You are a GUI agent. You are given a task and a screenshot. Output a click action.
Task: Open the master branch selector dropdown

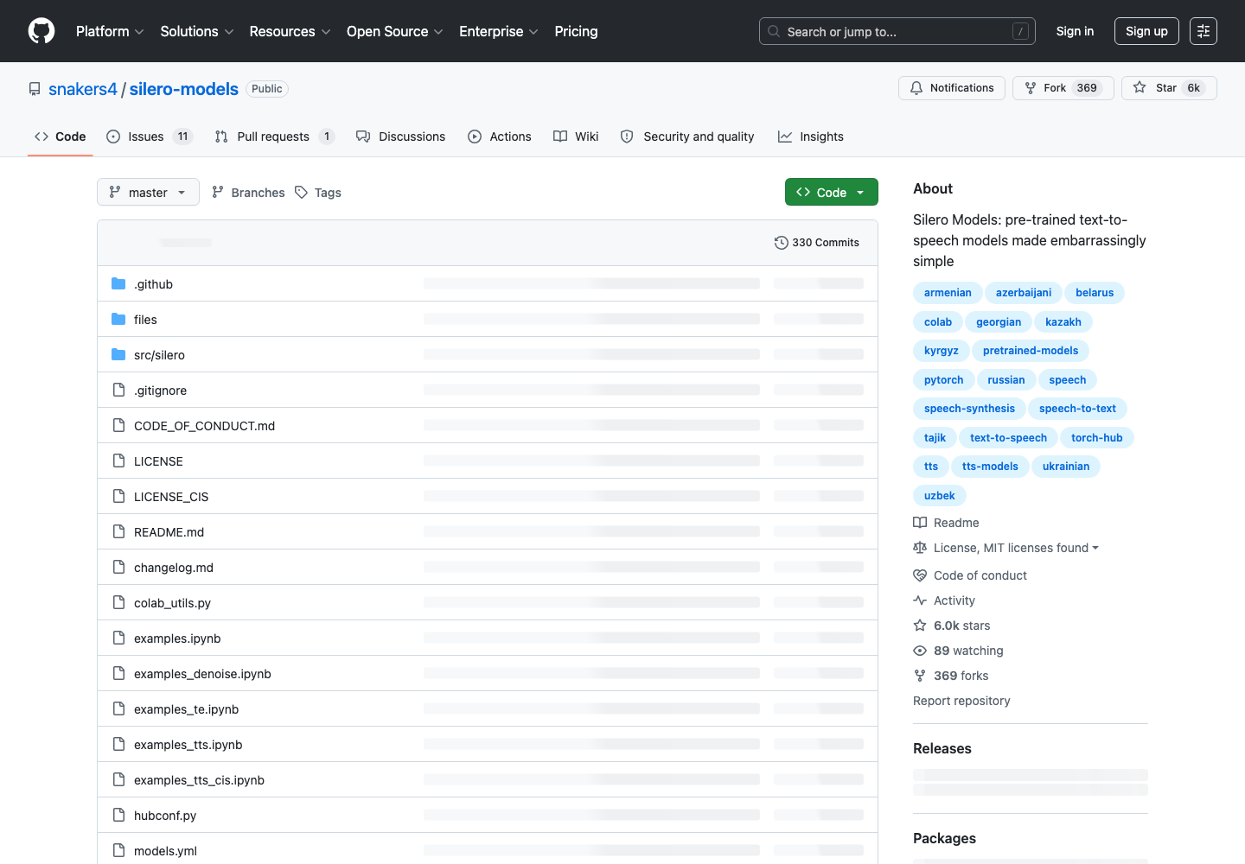point(148,192)
